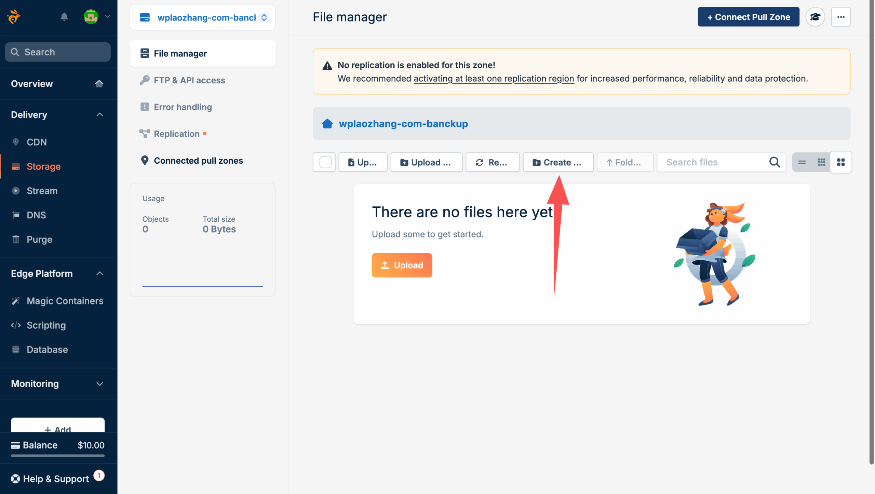The height and width of the screenshot is (494, 875).
Task: Switch to large tile view layout
Action: (x=841, y=162)
